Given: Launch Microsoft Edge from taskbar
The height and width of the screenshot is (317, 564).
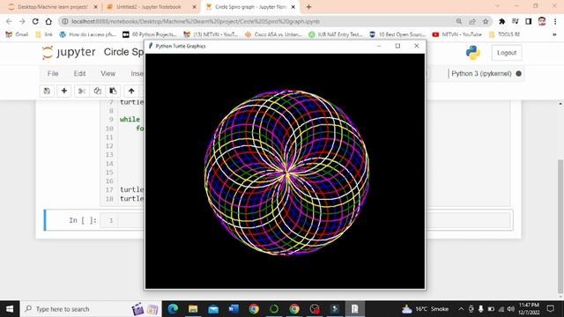Looking at the screenshot, I should 173,309.
